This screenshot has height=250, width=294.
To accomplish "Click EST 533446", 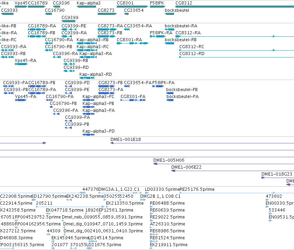I will click(271, 214).
